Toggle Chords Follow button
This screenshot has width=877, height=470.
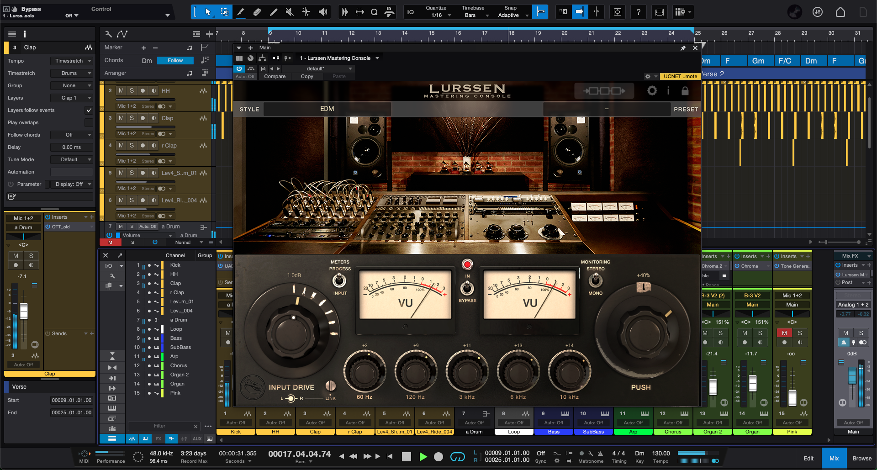point(175,60)
